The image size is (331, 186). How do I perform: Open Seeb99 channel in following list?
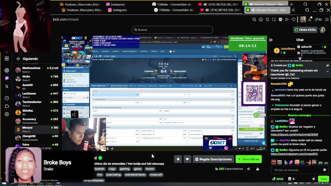[x=37, y=87]
